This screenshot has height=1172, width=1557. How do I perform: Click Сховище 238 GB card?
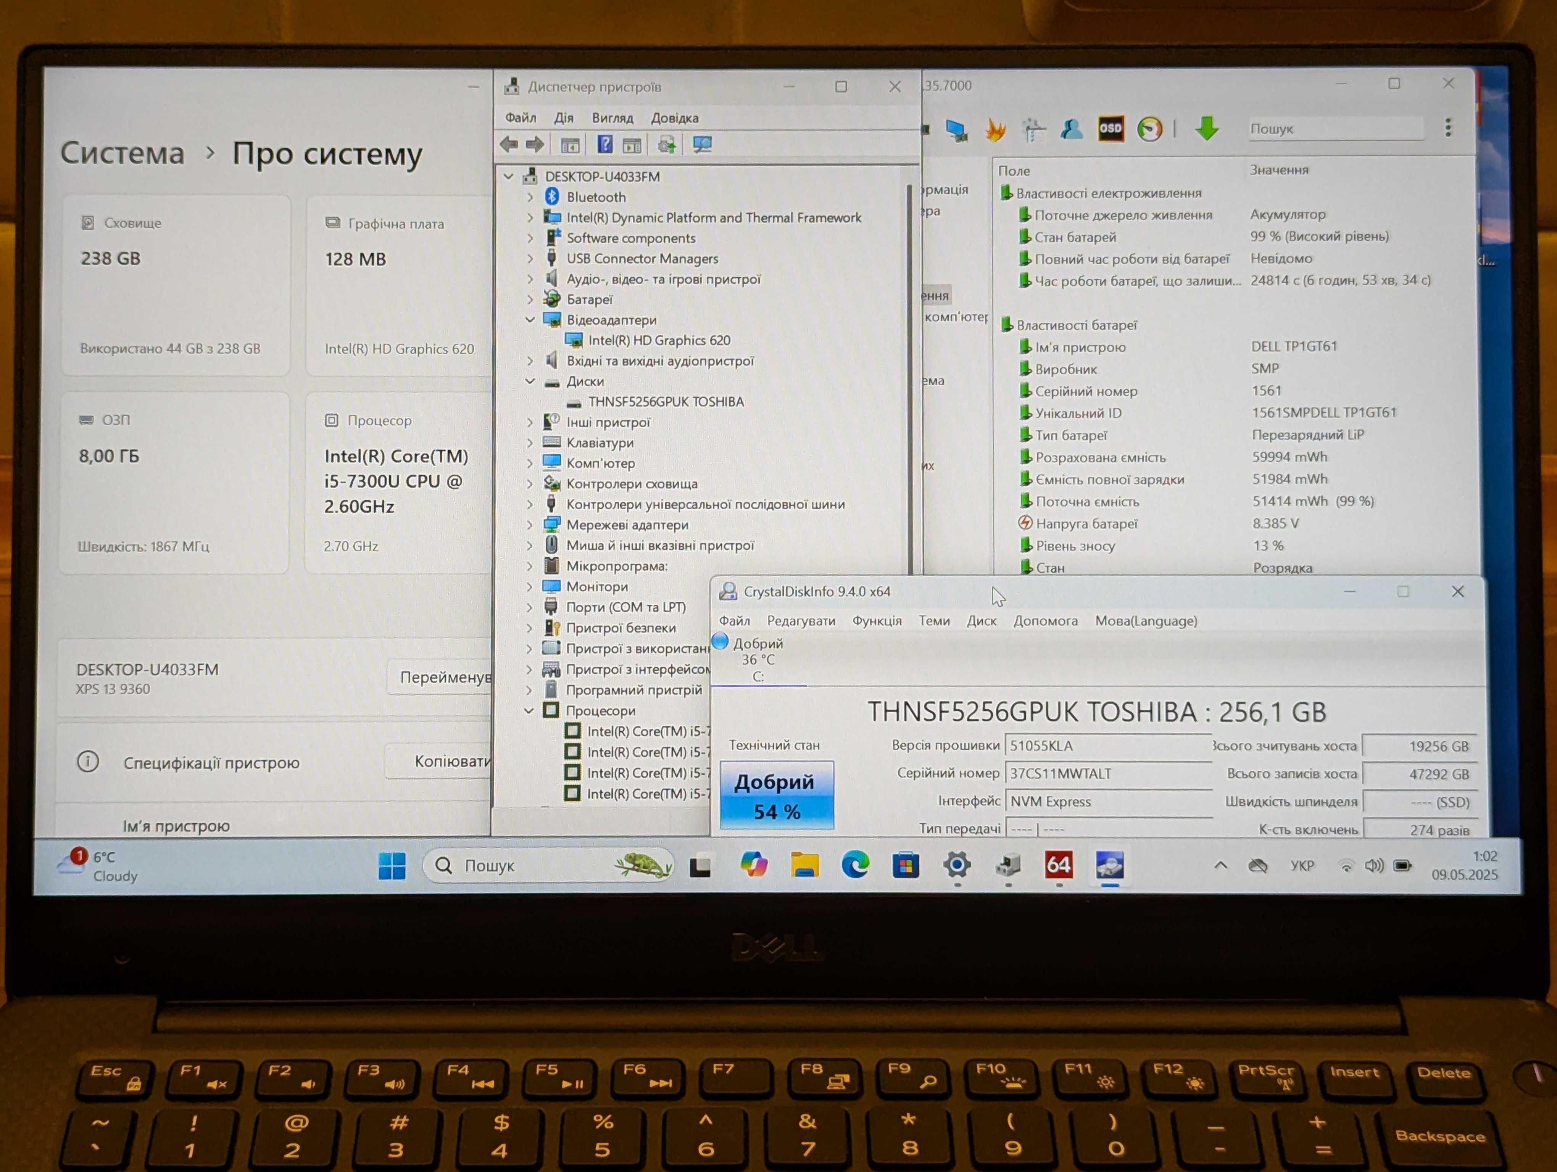176,285
